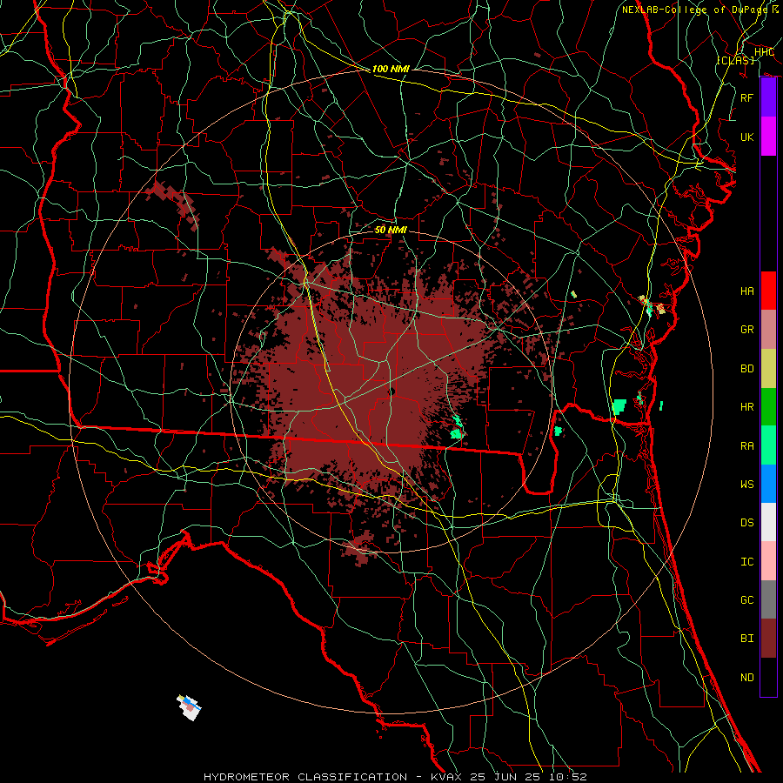Click the multicolored echo cluster on the east coast

tap(652, 304)
